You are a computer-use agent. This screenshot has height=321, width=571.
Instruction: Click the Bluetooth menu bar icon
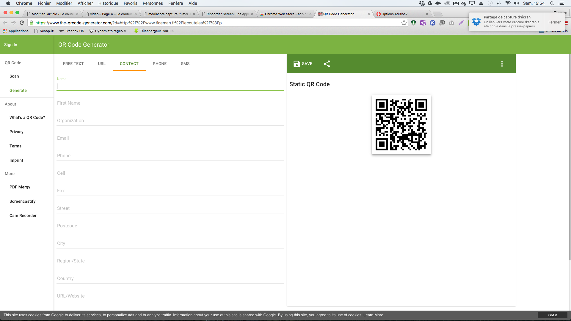pyautogui.click(x=499, y=3)
